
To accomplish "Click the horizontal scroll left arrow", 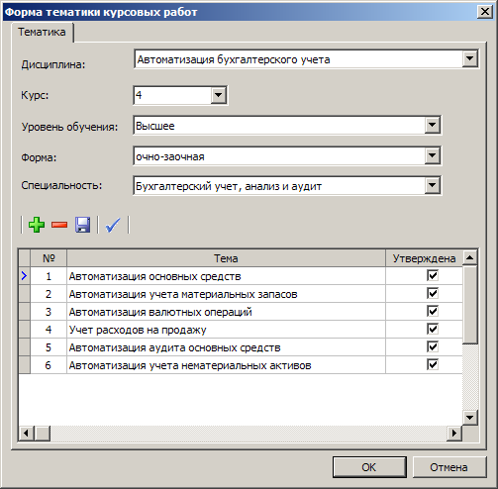I will 27,433.
